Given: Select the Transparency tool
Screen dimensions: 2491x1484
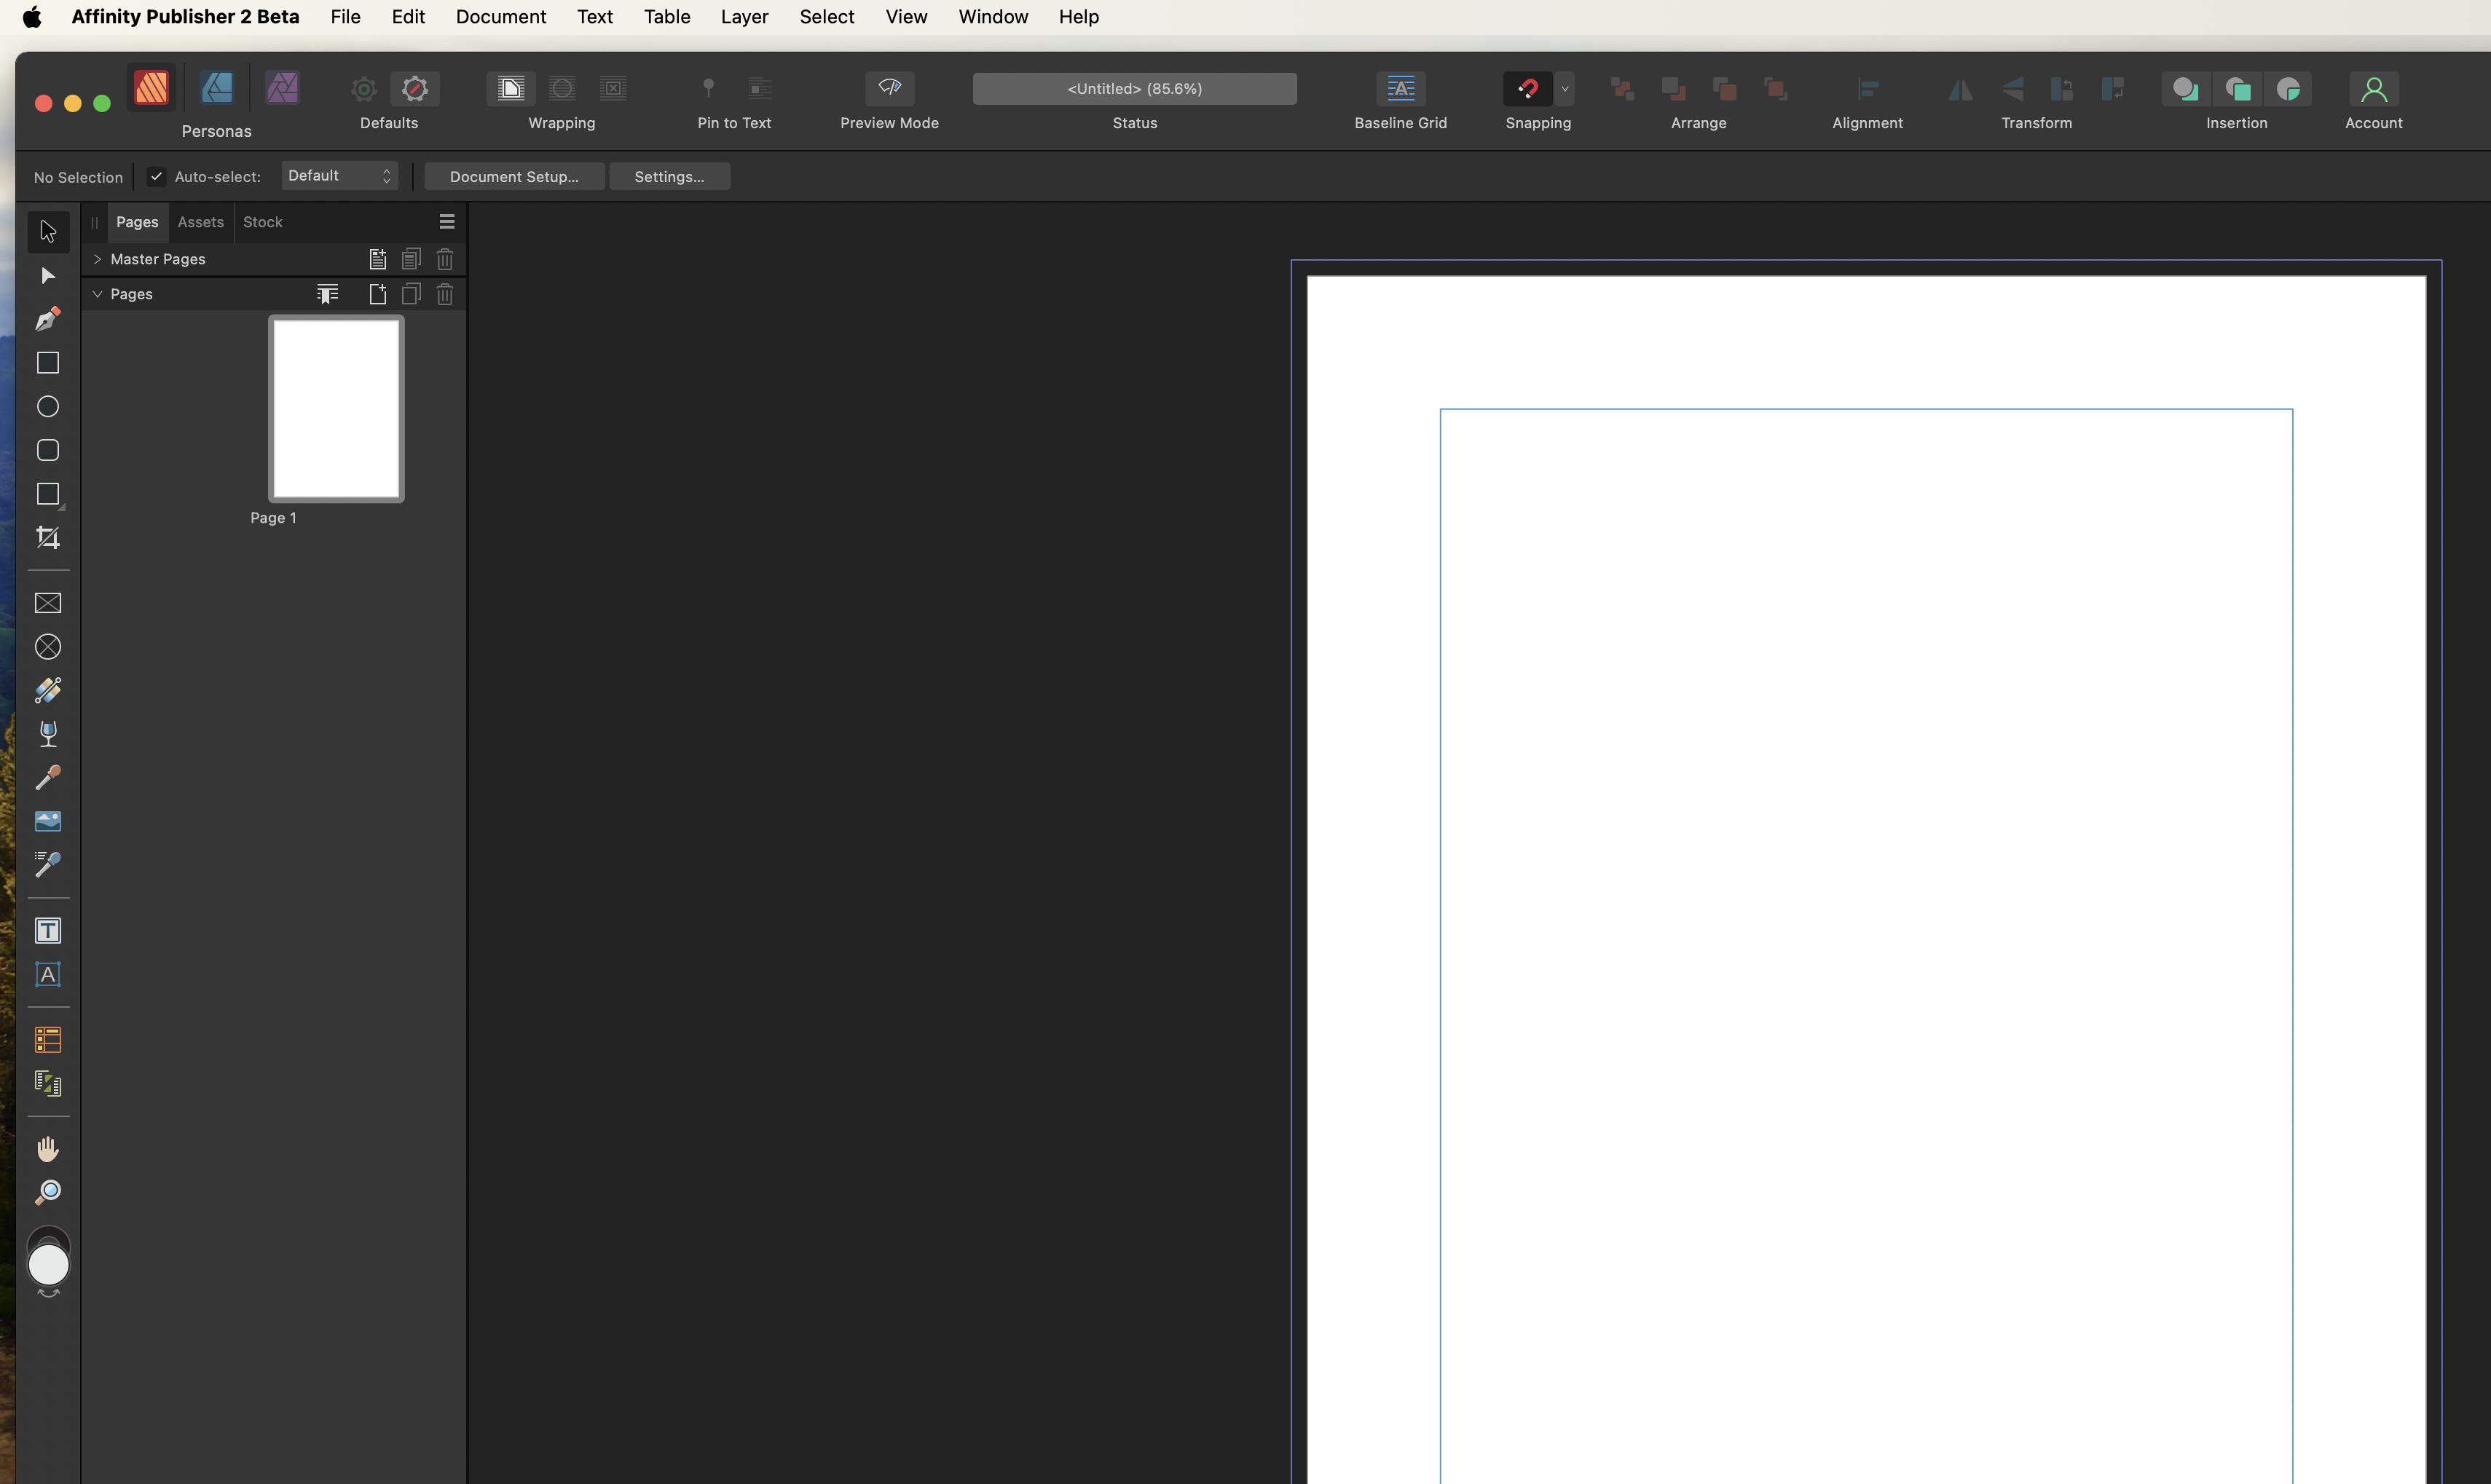Looking at the screenshot, I should click(x=48, y=734).
